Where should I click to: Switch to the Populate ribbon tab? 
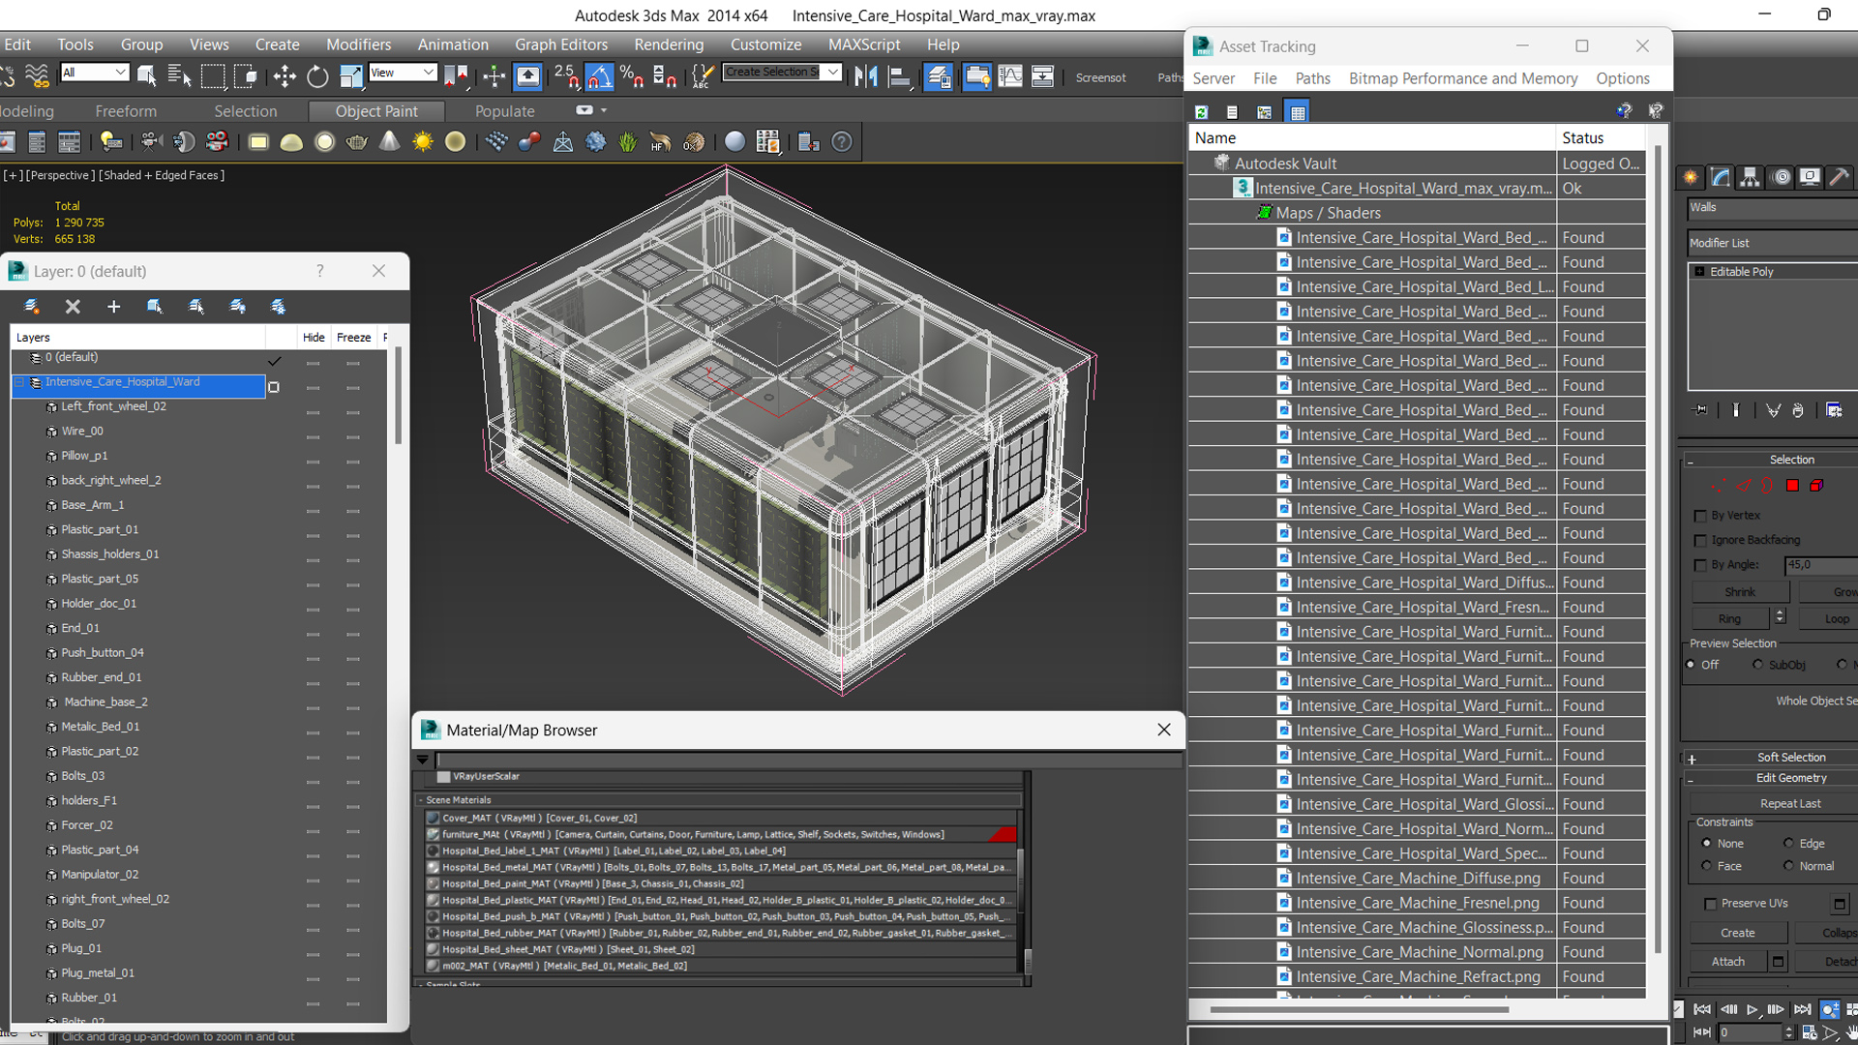pyautogui.click(x=504, y=111)
